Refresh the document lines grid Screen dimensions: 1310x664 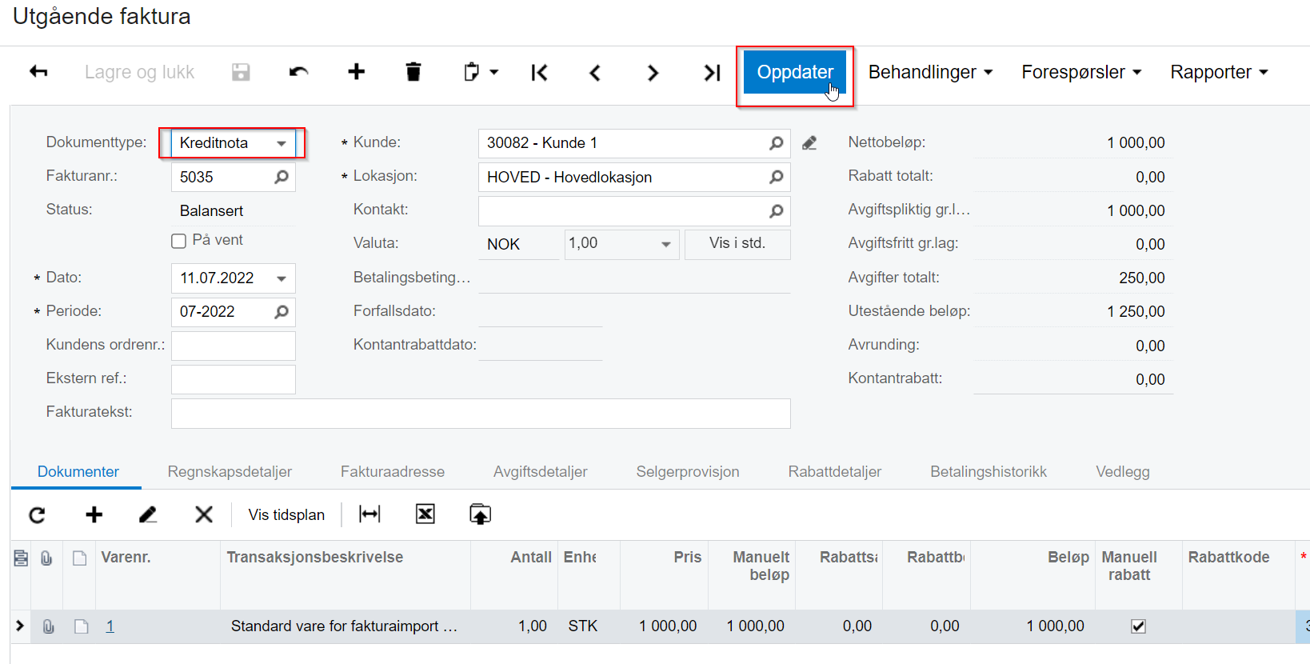click(37, 514)
